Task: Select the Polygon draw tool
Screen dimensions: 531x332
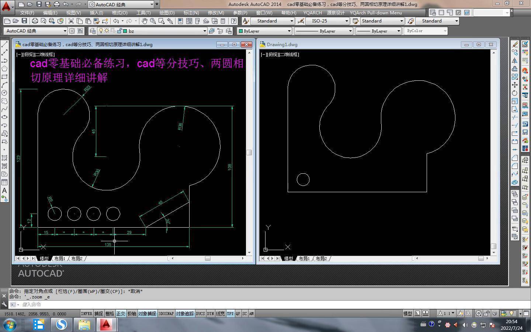Action: click(x=4, y=69)
